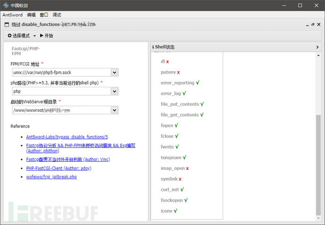This screenshot has width=325, height=225.
Task: Open the Fastcgi协议分析 phithon reference link
Action: coord(81,148)
